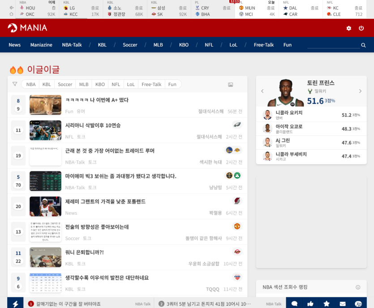
Task: Show previous player with left chevron
Action: tap(262, 91)
